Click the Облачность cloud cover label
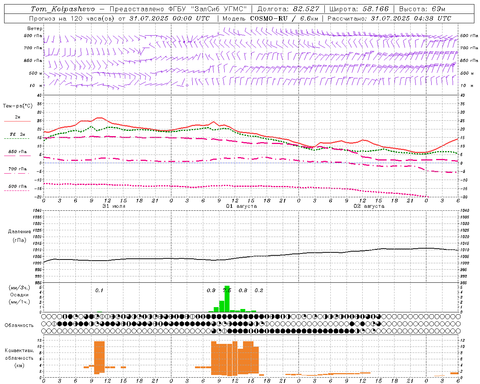The width and height of the screenshot is (480, 384). [x=19, y=325]
